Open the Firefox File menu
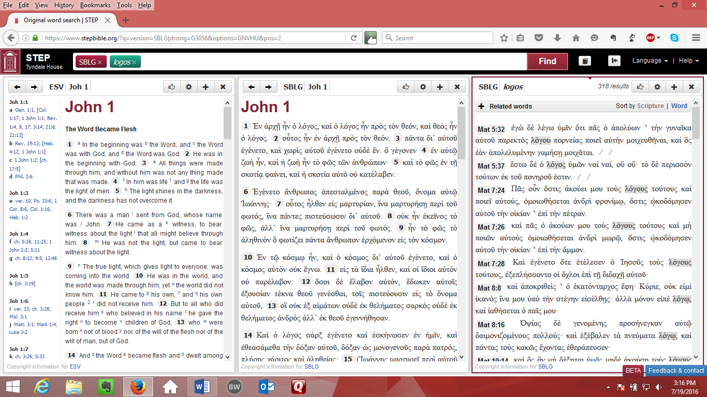This screenshot has width=707, height=397. (8, 5)
